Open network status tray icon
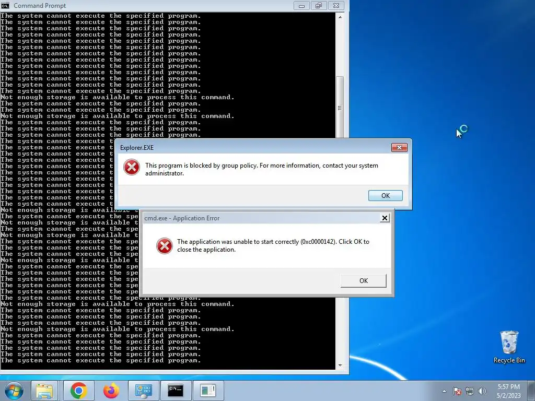The height and width of the screenshot is (401, 535). point(470,391)
